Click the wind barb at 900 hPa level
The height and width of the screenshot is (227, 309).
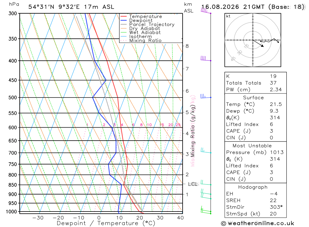(x=206, y=192)
